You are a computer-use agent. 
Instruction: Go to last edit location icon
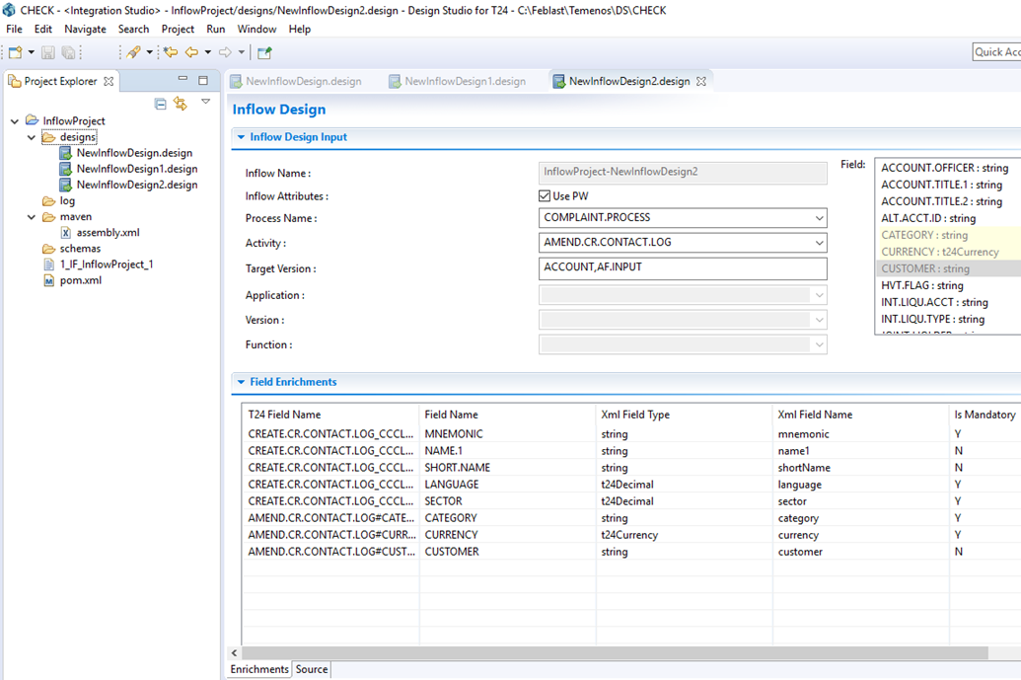click(171, 52)
